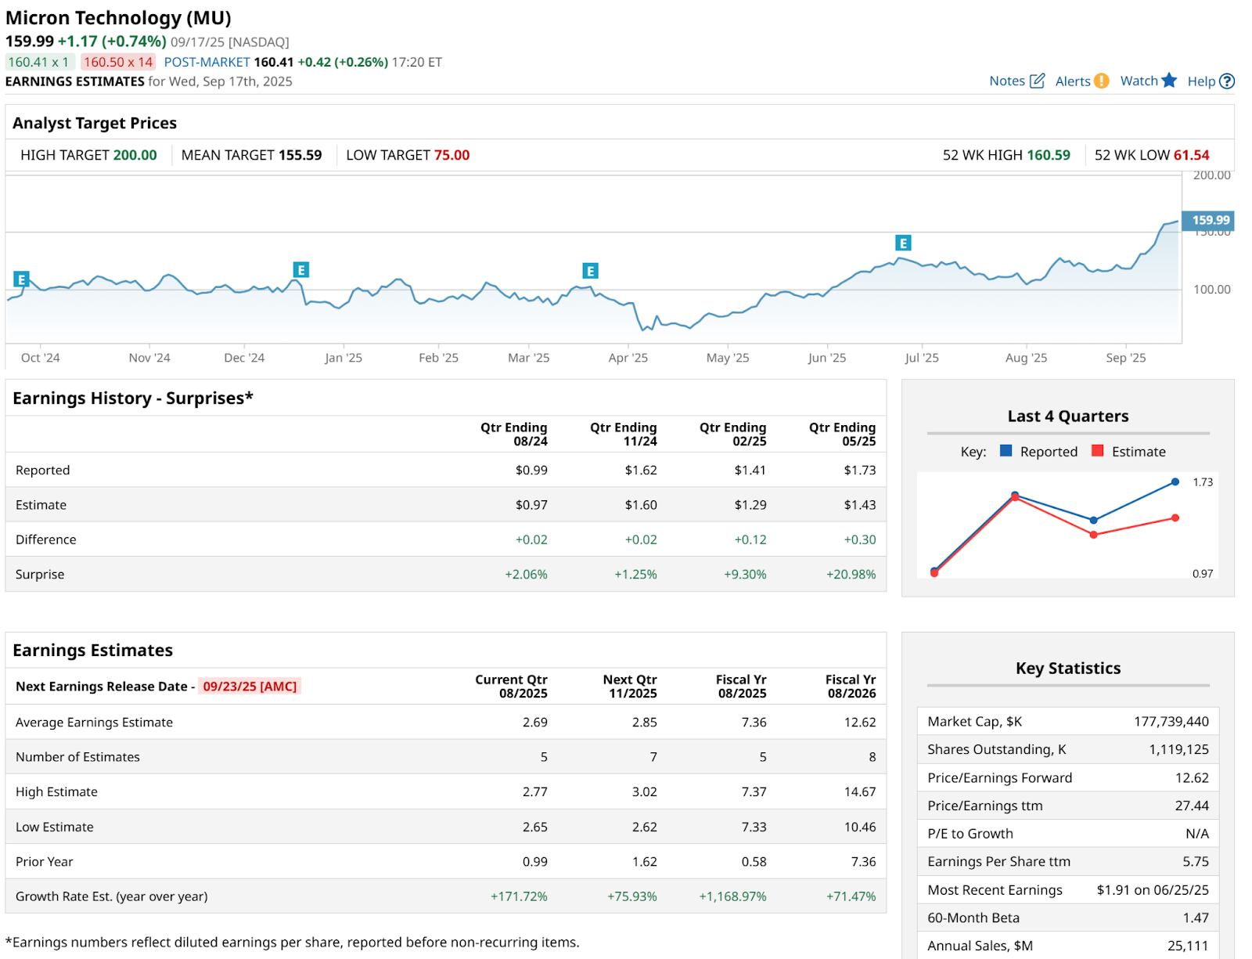Select the Qtr Ending 08/24 column header

coord(514,434)
